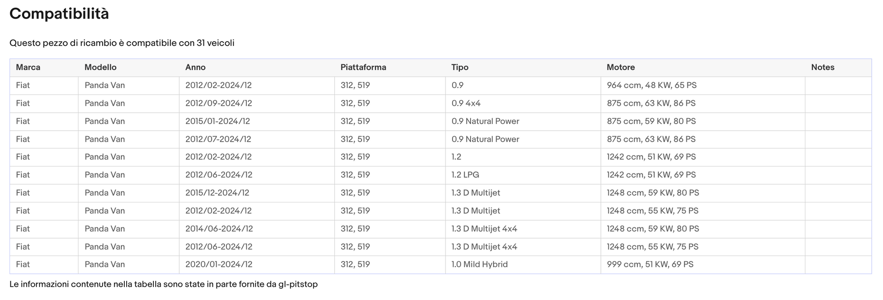
Task: Select the Compatibilità heading
Action: (59, 14)
